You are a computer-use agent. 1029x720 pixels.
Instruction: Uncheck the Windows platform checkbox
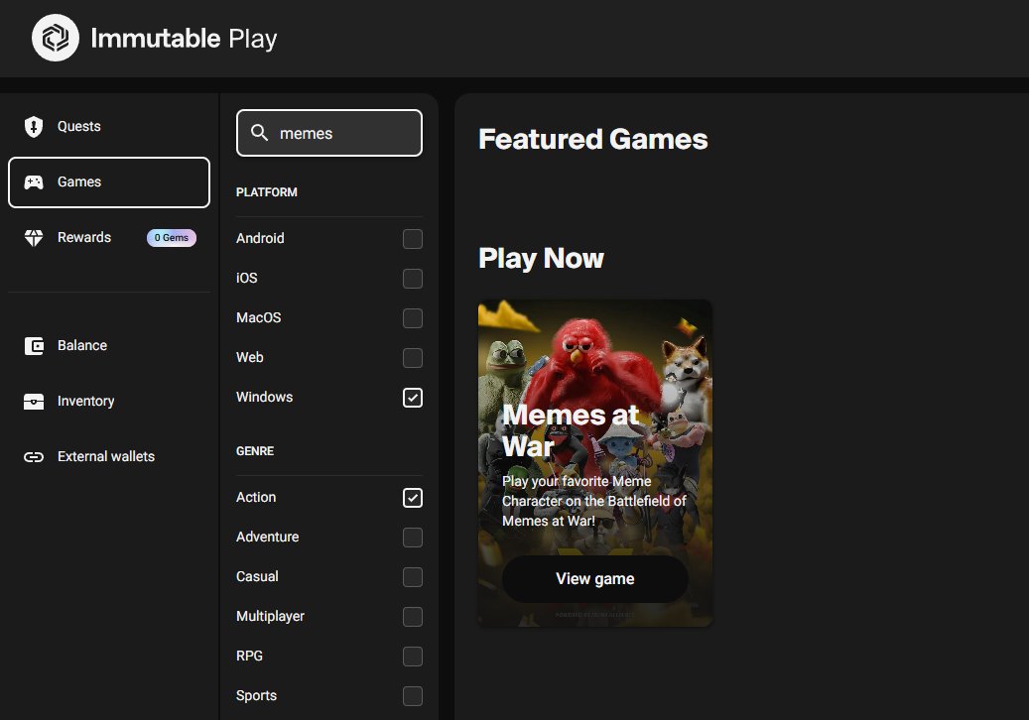(412, 398)
